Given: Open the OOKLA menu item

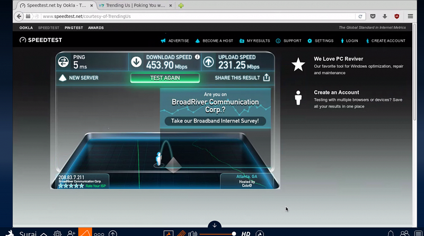Looking at the screenshot, I should pos(26,28).
